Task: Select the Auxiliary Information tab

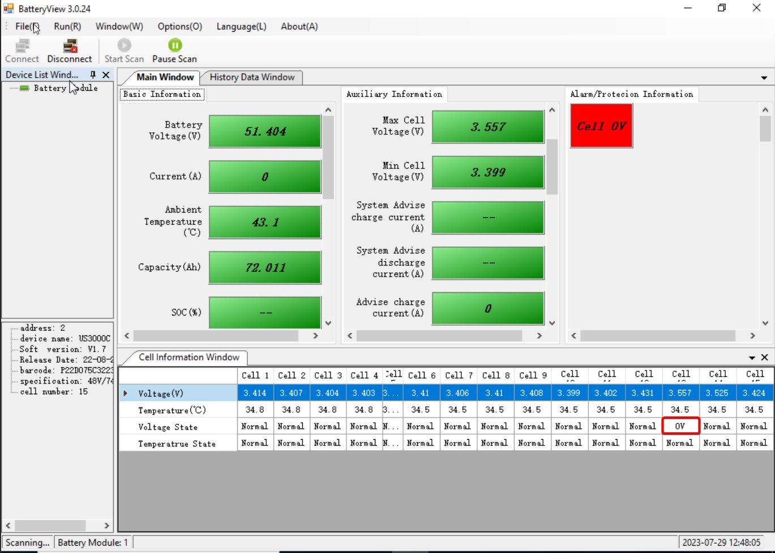Action: (394, 94)
